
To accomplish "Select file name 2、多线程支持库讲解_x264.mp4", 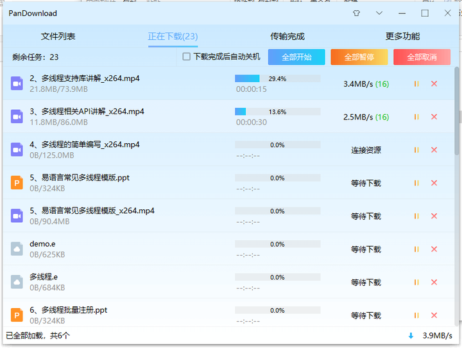I will point(85,78).
